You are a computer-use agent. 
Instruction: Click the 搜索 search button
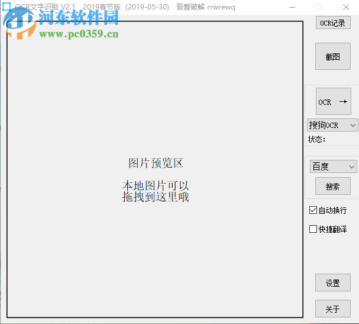(x=333, y=186)
